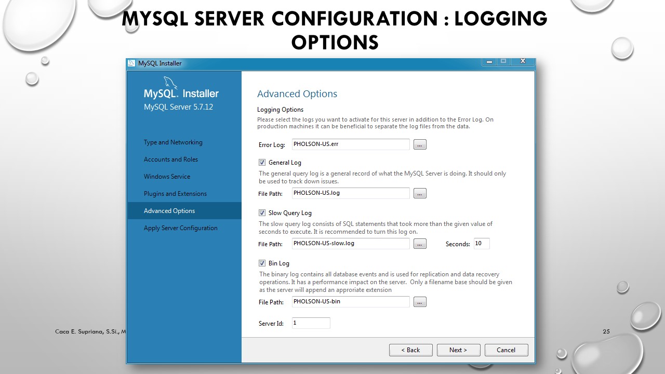Browse for the General Log file path

click(420, 193)
